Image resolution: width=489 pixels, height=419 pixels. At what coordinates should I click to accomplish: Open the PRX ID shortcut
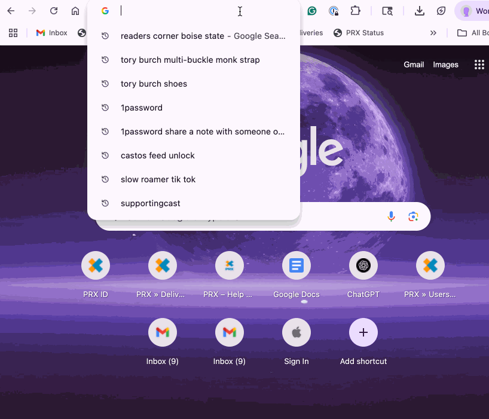pyautogui.click(x=96, y=276)
